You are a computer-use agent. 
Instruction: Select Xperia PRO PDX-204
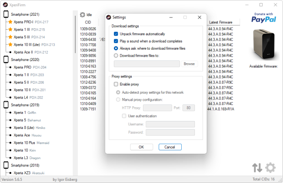[x=30, y=67]
